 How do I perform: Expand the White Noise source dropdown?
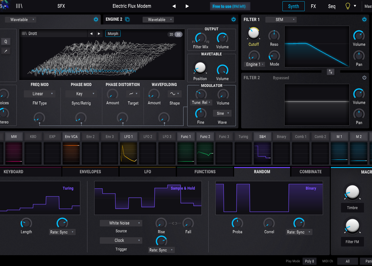point(121,223)
